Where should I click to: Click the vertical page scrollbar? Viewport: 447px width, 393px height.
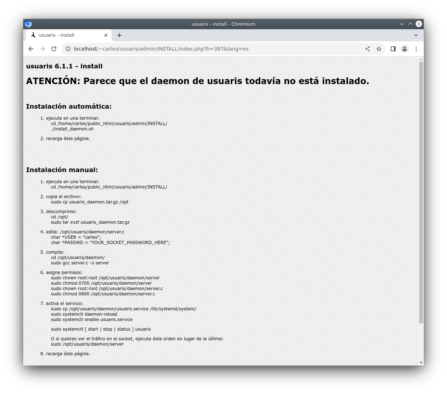coord(421,192)
